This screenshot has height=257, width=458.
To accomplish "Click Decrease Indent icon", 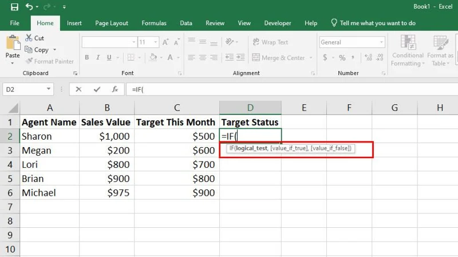I will point(230,58).
